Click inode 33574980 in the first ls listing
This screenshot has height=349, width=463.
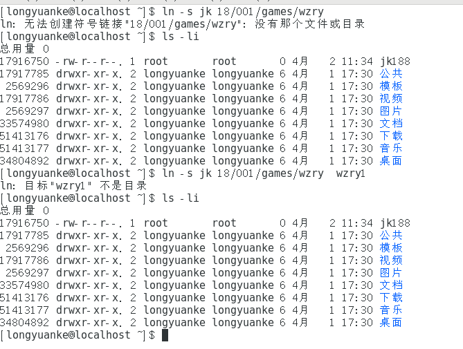click(24, 124)
